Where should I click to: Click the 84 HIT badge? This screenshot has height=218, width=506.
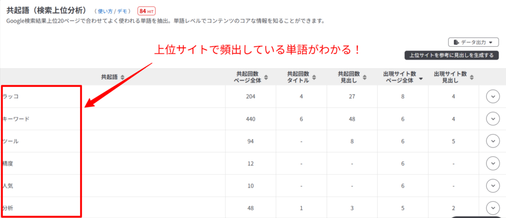(x=147, y=11)
